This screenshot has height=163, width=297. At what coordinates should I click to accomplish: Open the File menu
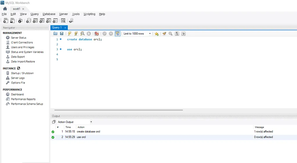coord(4,14)
